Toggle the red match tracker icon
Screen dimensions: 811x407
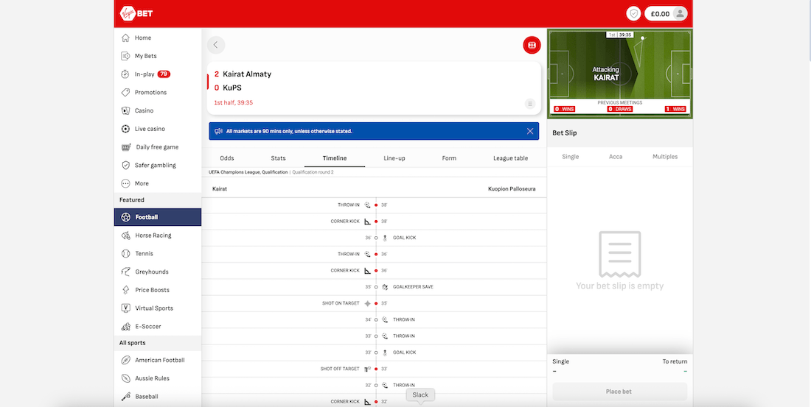tap(532, 45)
